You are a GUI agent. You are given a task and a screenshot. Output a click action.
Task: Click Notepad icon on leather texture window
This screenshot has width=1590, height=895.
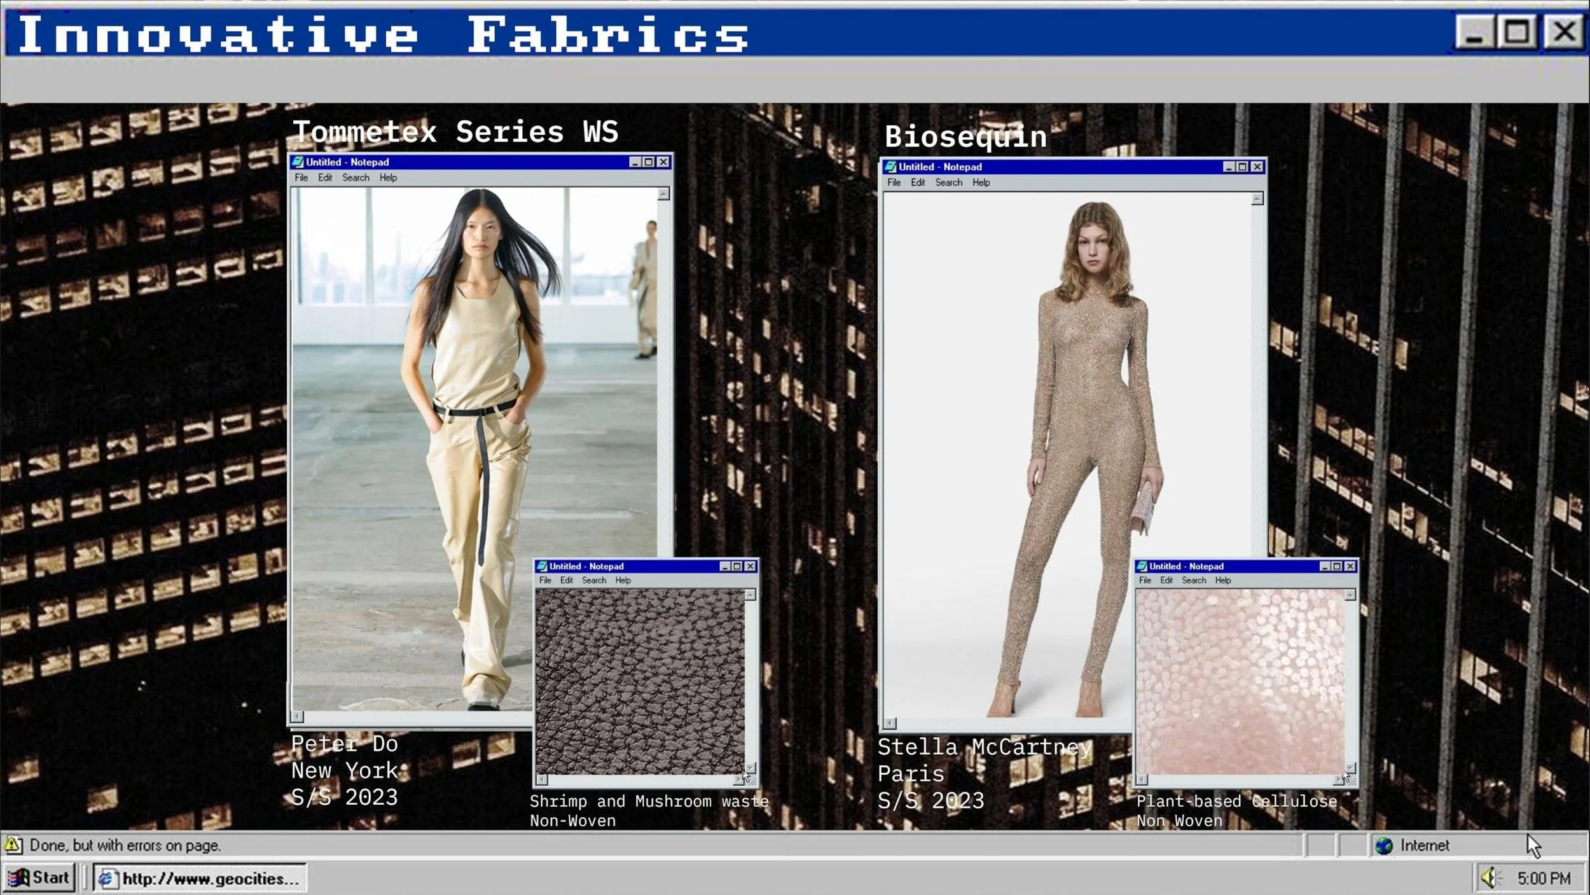tap(542, 566)
